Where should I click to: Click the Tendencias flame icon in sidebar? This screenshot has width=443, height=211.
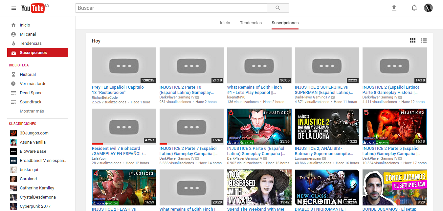13,44
